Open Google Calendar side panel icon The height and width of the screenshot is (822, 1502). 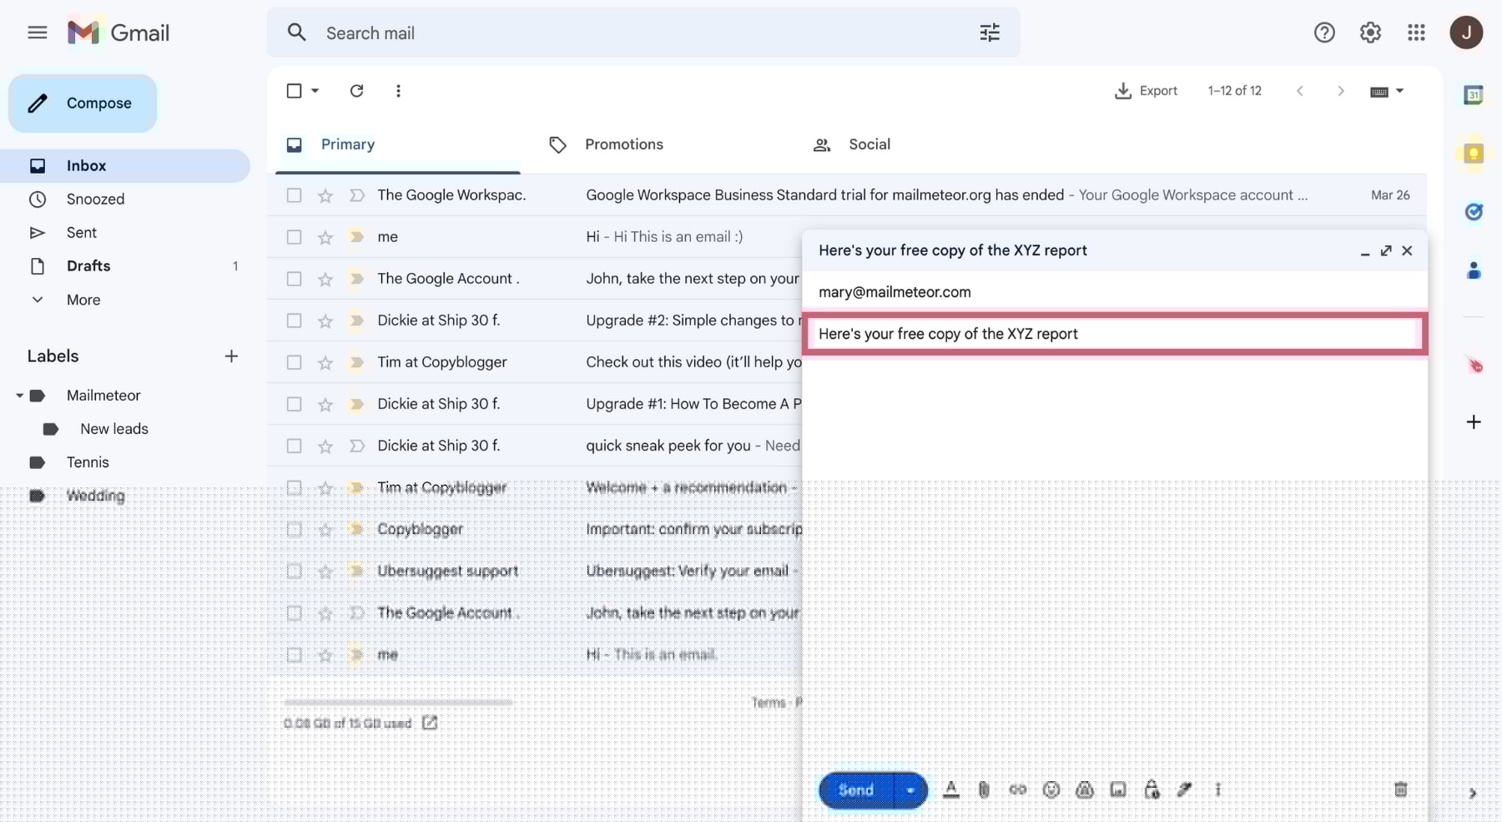1474,95
